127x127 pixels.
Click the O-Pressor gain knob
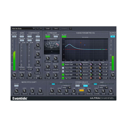(x=48, y=75)
